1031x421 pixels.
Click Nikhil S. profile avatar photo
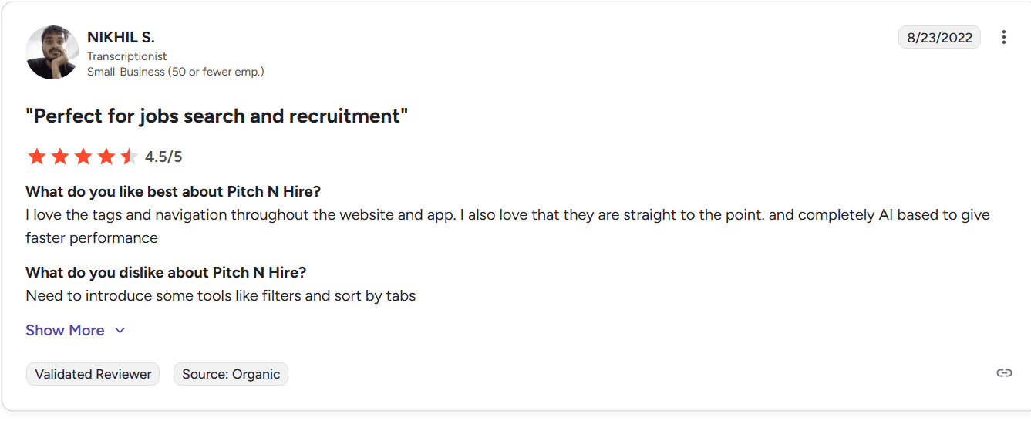tap(52, 52)
